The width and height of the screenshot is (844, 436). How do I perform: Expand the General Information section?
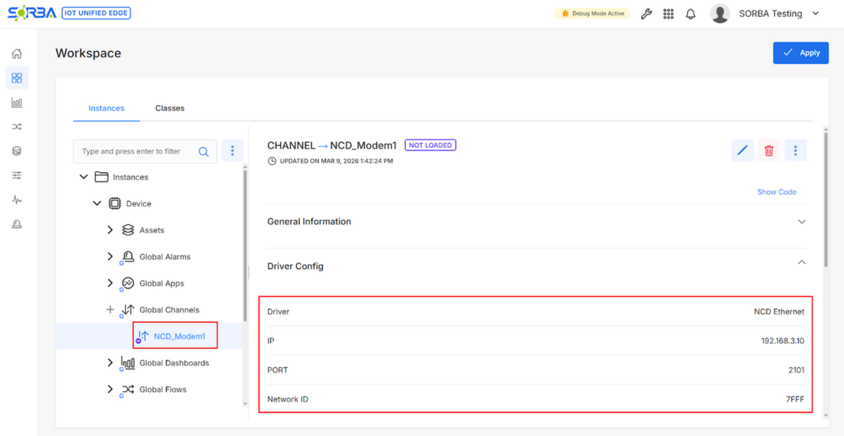(x=801, y=222)
